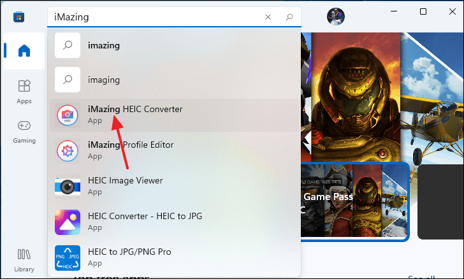This screenshot has height=279, width=464.
Task: Open the Gaming section in sidebar
Action: tap(24, 132)
